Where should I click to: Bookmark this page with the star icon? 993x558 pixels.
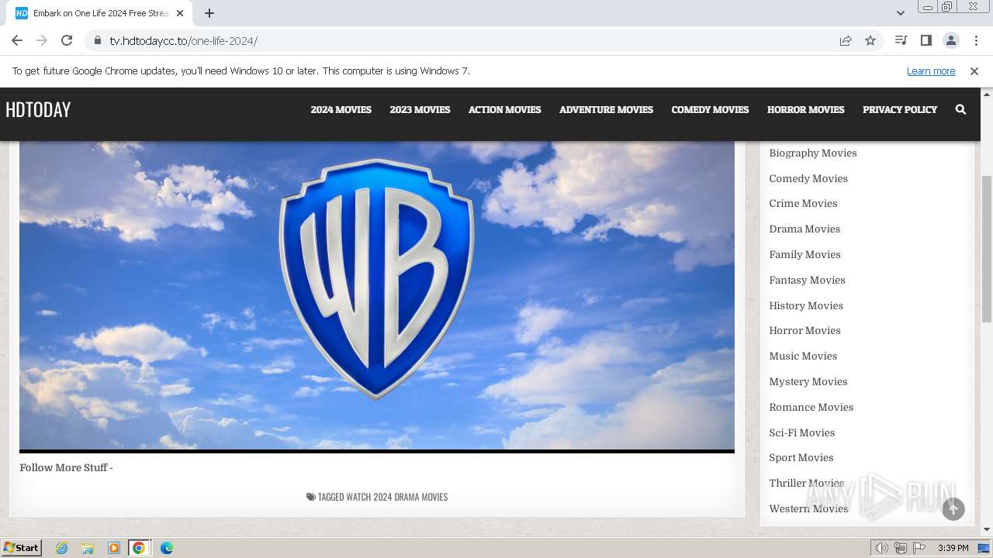(870, 40)
